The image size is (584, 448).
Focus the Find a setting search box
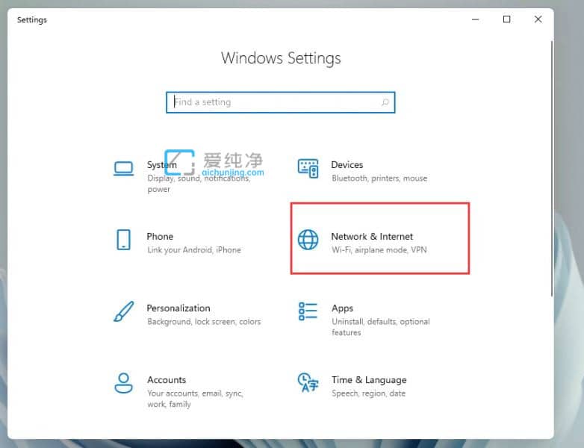click(x=281, y=102)
